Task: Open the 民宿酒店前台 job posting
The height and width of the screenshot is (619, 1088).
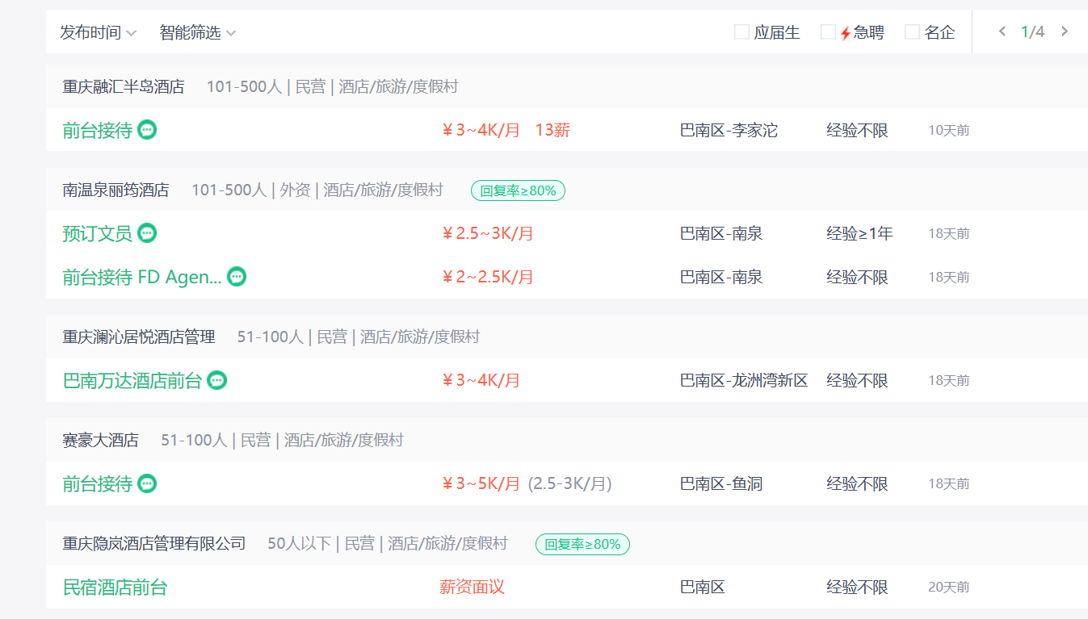Action: tap(115, 587)
